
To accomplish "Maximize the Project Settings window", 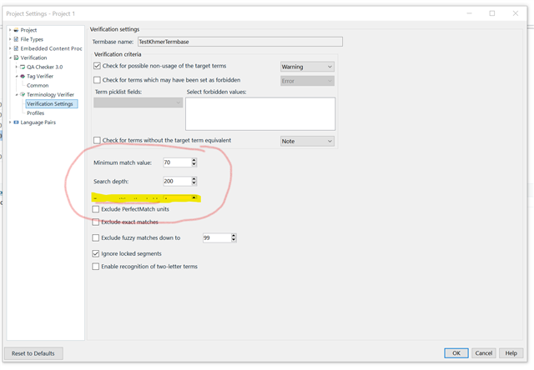I will tap(492, 13).
